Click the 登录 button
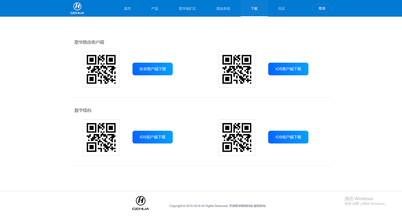Viewport: 402px width, 216px height. point(322,8)
